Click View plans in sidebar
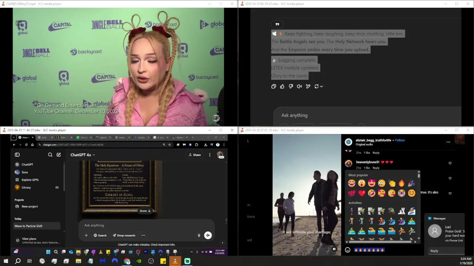This screenshot has width=474, height=266. point(37,241)
